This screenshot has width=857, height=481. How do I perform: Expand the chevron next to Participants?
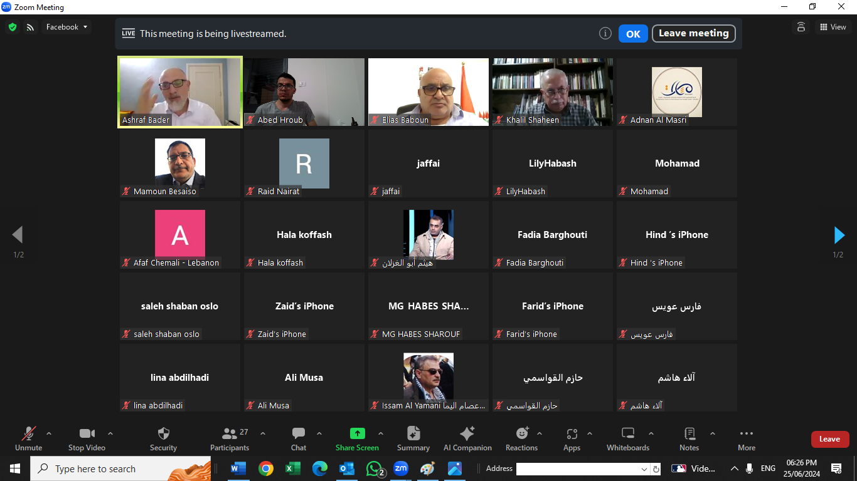[x=263, y=433]
